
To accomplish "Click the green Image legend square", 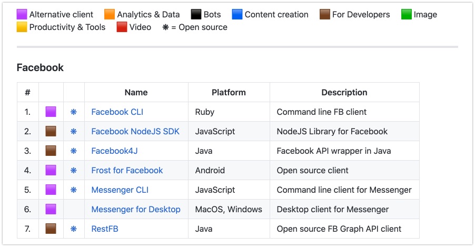I will coord(406,14).
